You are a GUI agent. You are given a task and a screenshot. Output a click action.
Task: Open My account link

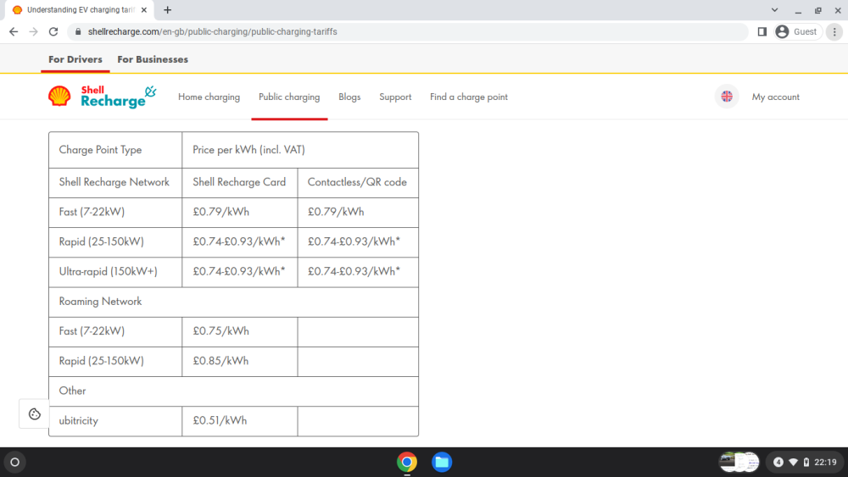(775, 97)
